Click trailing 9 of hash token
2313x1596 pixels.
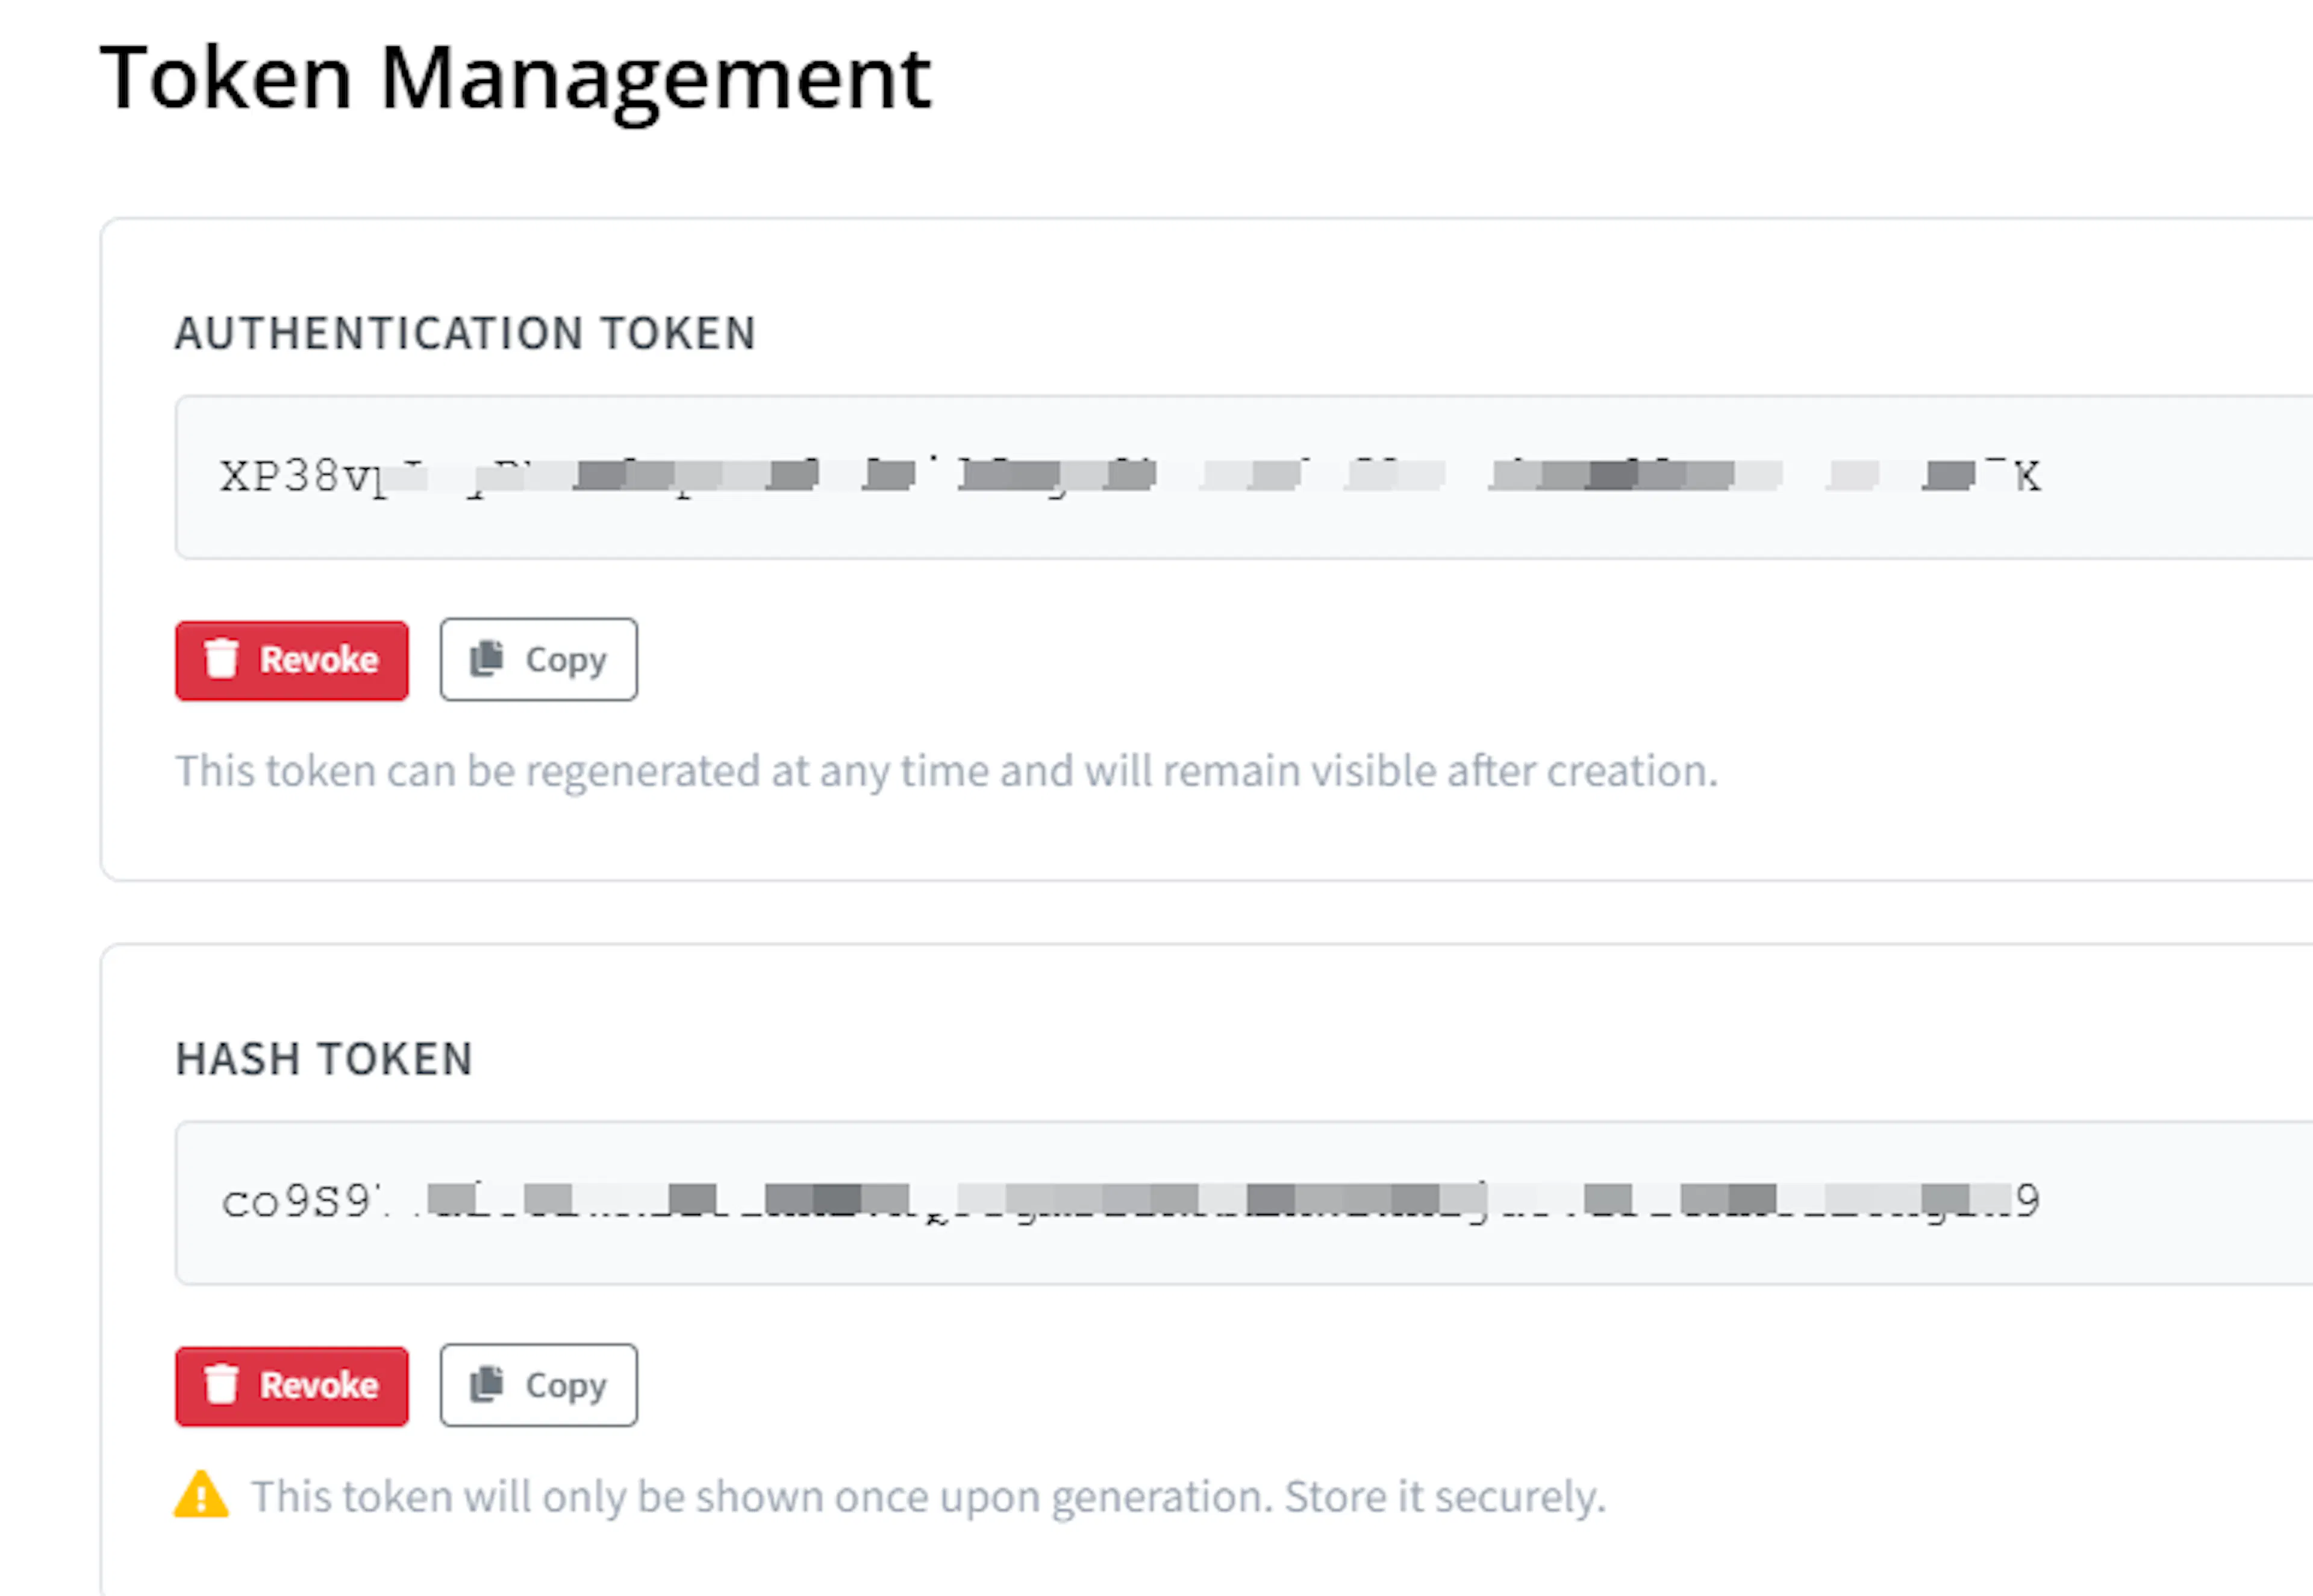2027,1200
